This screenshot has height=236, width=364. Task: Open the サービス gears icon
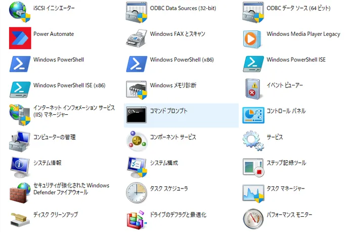(253, 140)
